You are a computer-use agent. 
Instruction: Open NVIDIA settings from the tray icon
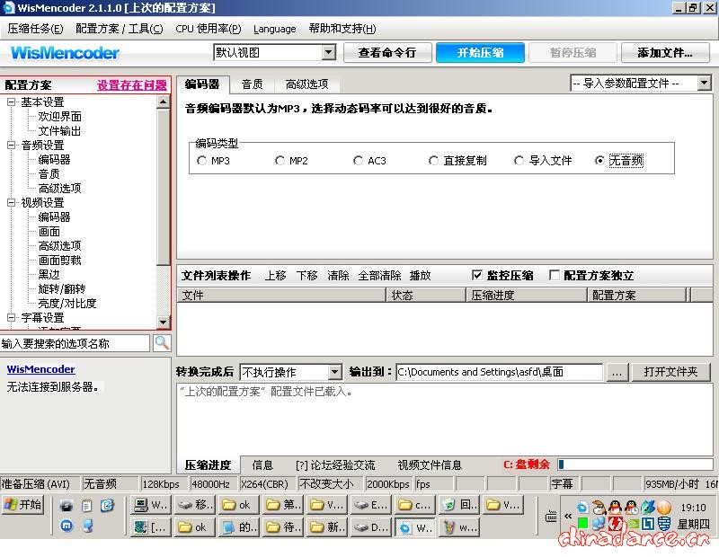pyautogui.click(x=633, y=523)
